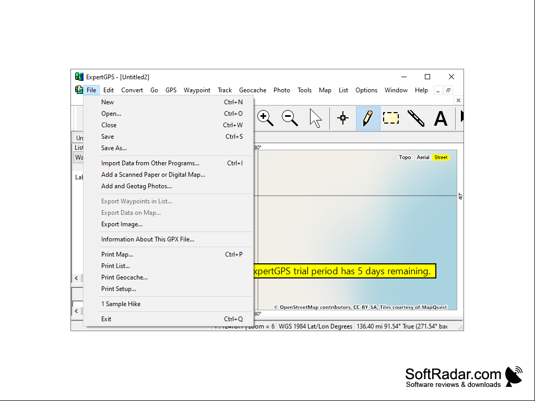
Task: Choose Export Image... menu entry
Action: coord(169,224)
